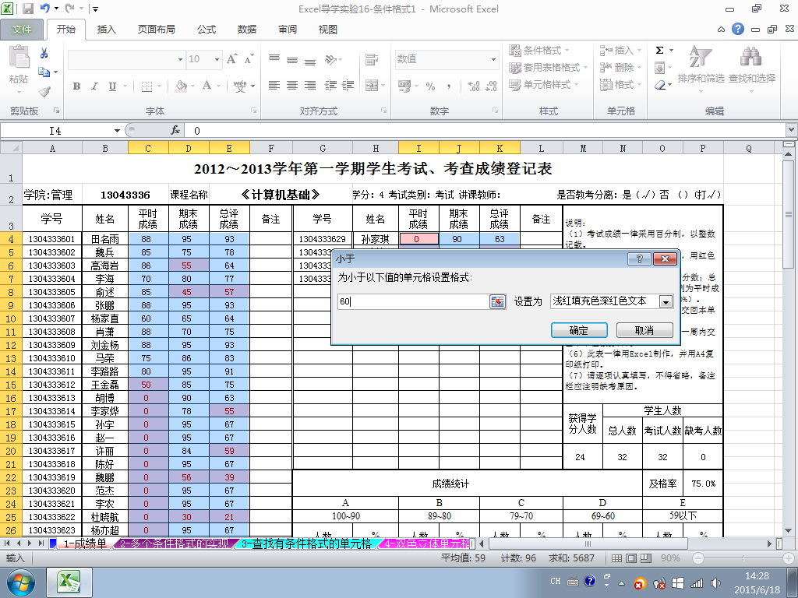798x598 pixels.
Task: Toggle Underline formatting
Action: click(112, 86)
